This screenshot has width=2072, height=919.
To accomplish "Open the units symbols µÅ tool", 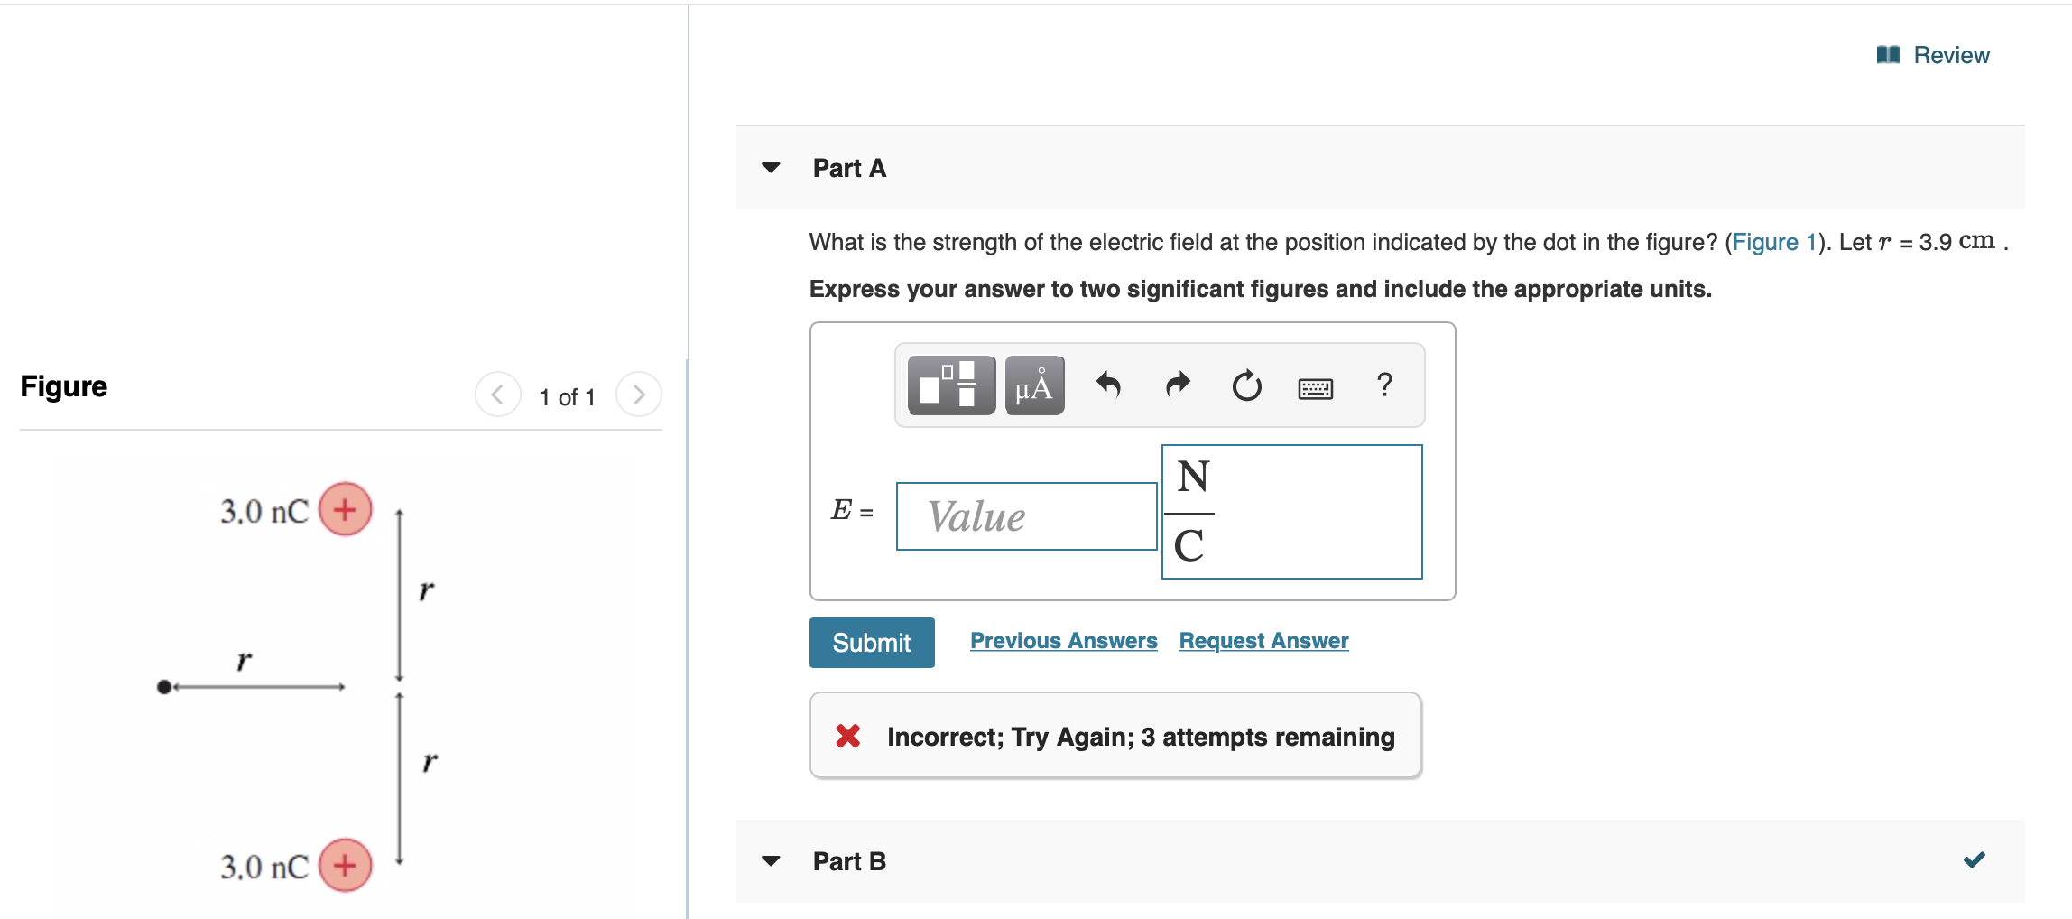I will click(1034, 385).
